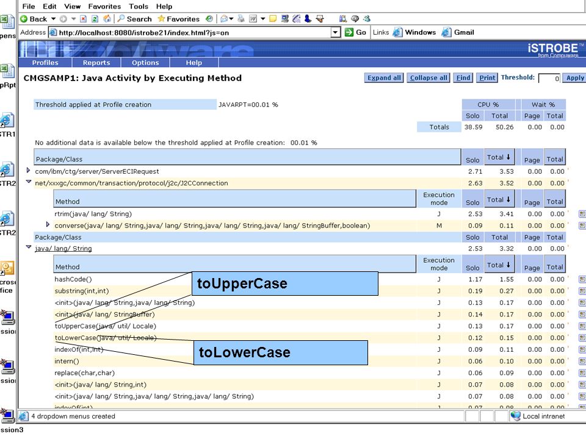586x439 pixels.
Task: Click detail icon for converse row
Action: pos(582,226)
